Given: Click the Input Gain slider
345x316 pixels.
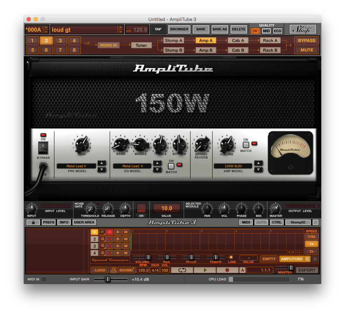Looking at the screenshot, I should [108, 279].
